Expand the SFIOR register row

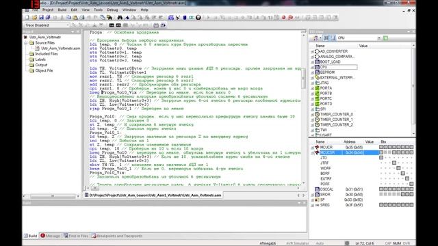tap(312, 195)
